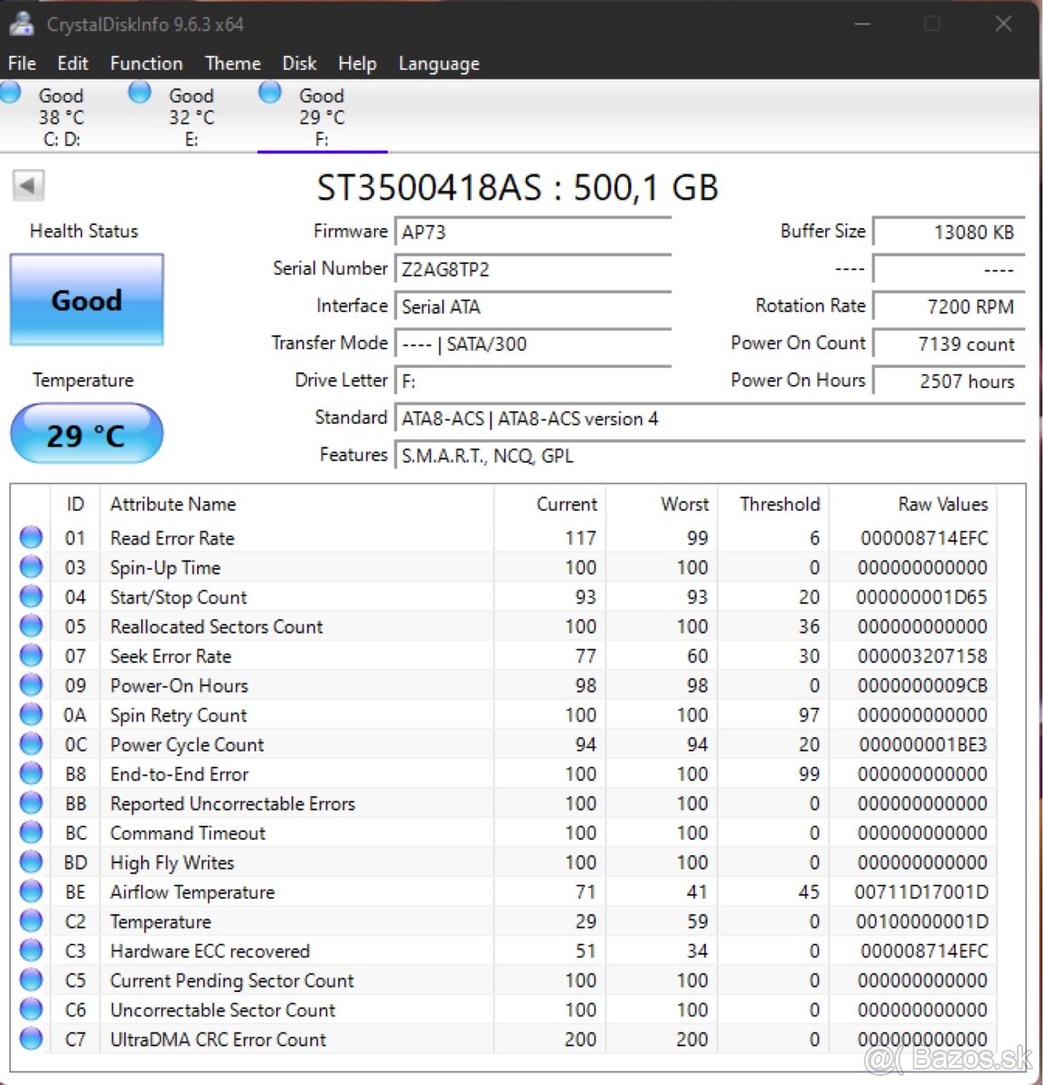
Task: Open the Function menu
Action: coord(146,63)
